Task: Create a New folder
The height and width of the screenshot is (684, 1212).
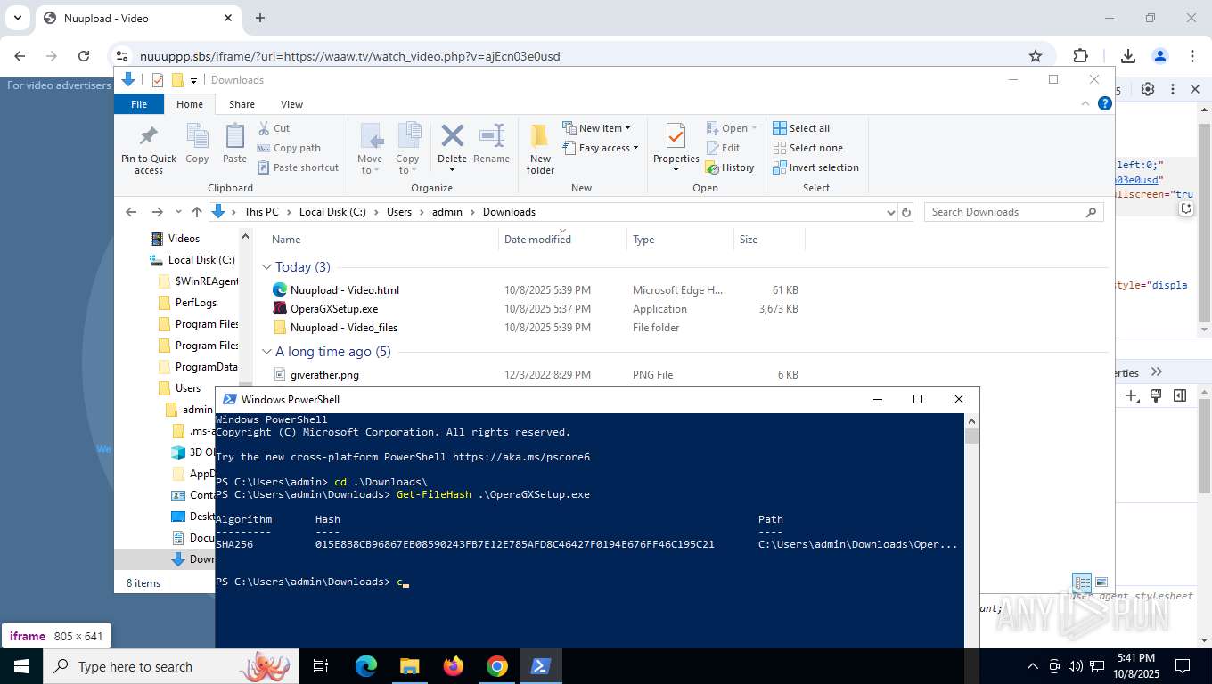Action: pyautogui.click(x=540, y=149)
